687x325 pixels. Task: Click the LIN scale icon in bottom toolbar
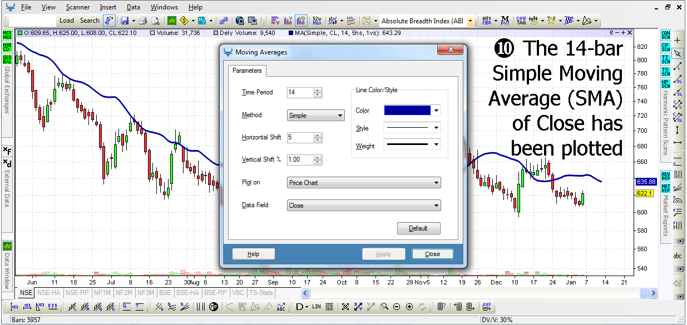click(317, 307)
